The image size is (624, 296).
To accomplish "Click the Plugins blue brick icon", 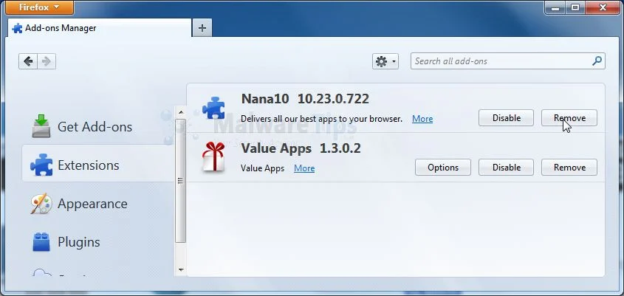I will point(41,242).
